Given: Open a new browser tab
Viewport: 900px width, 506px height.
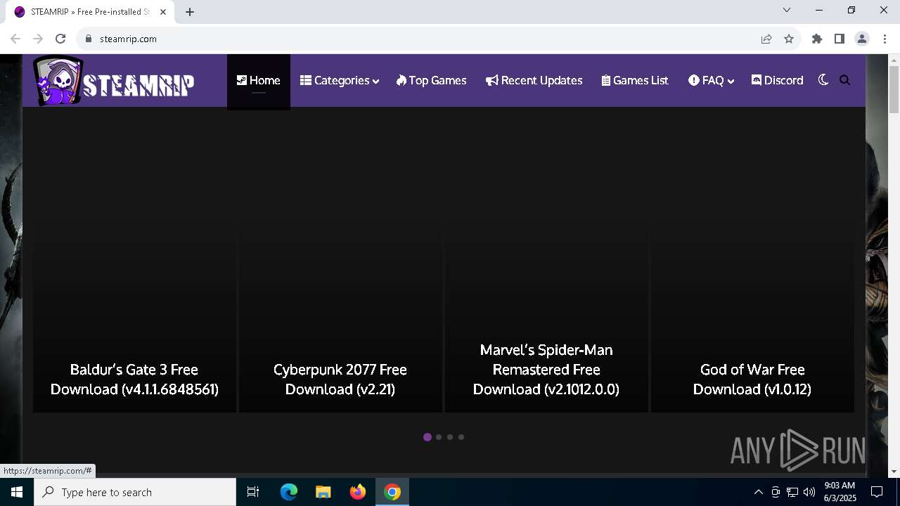Looking at the screenshot, I should tap(190, 12).
